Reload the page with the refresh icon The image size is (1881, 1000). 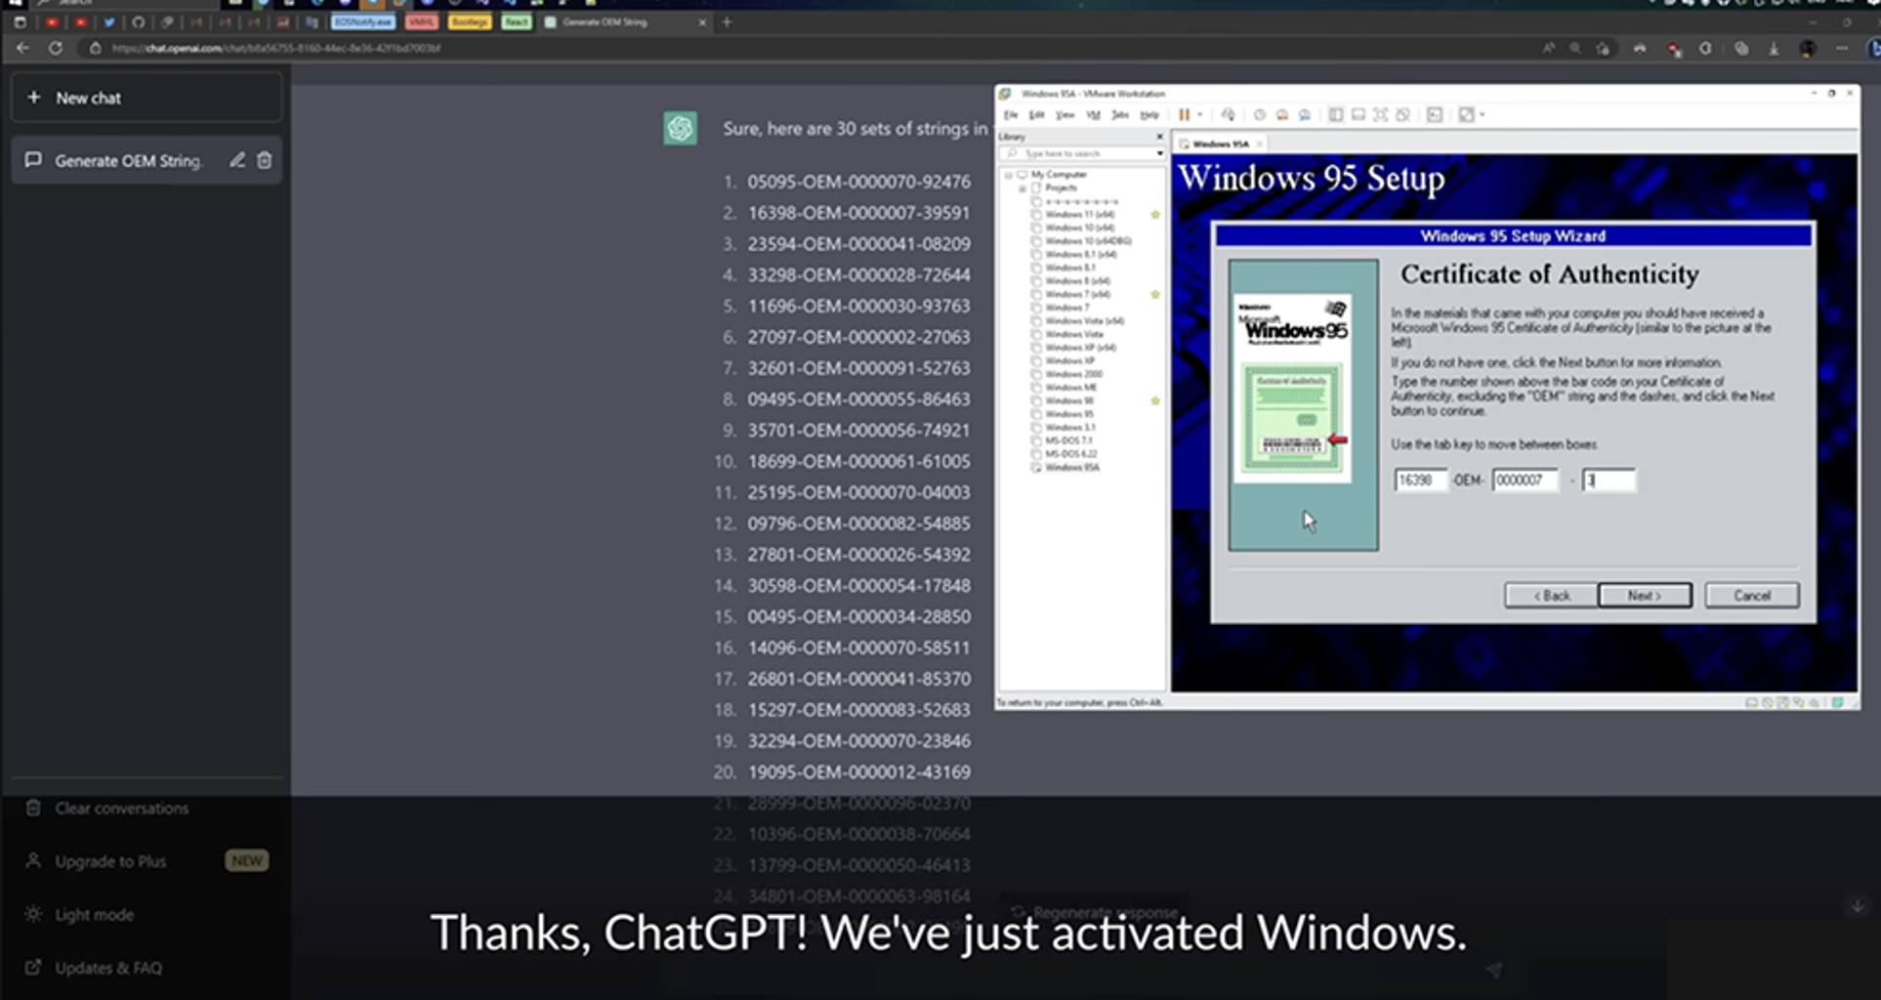[56, 48]
